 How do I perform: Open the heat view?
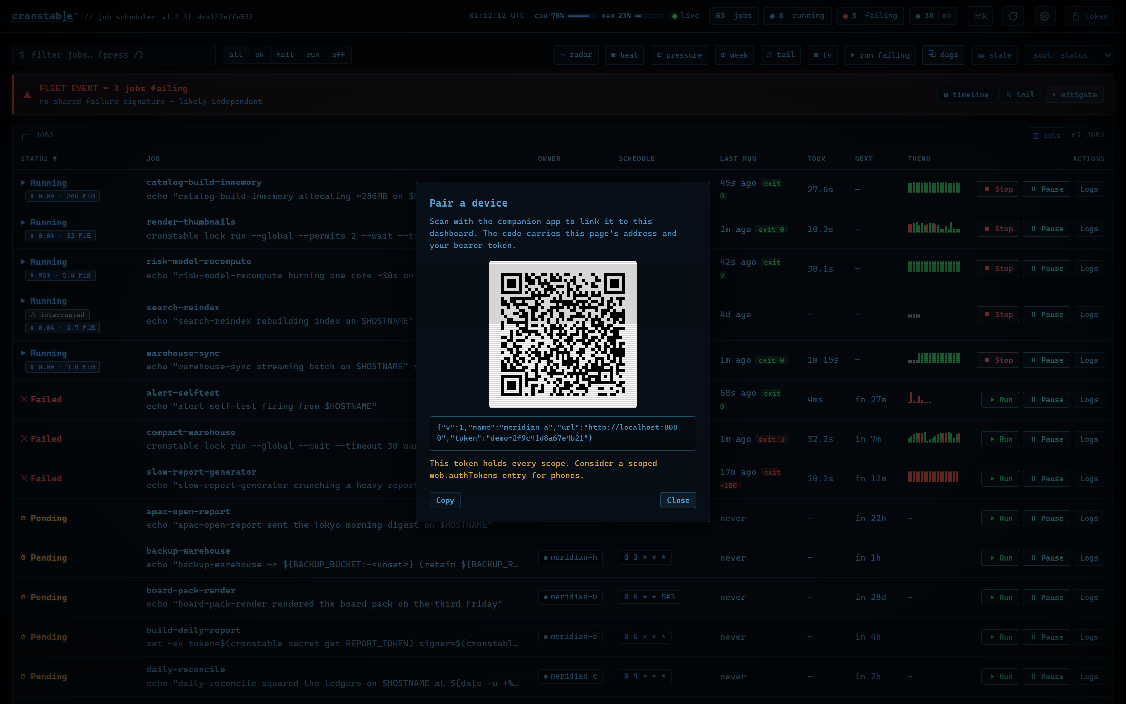624,55
